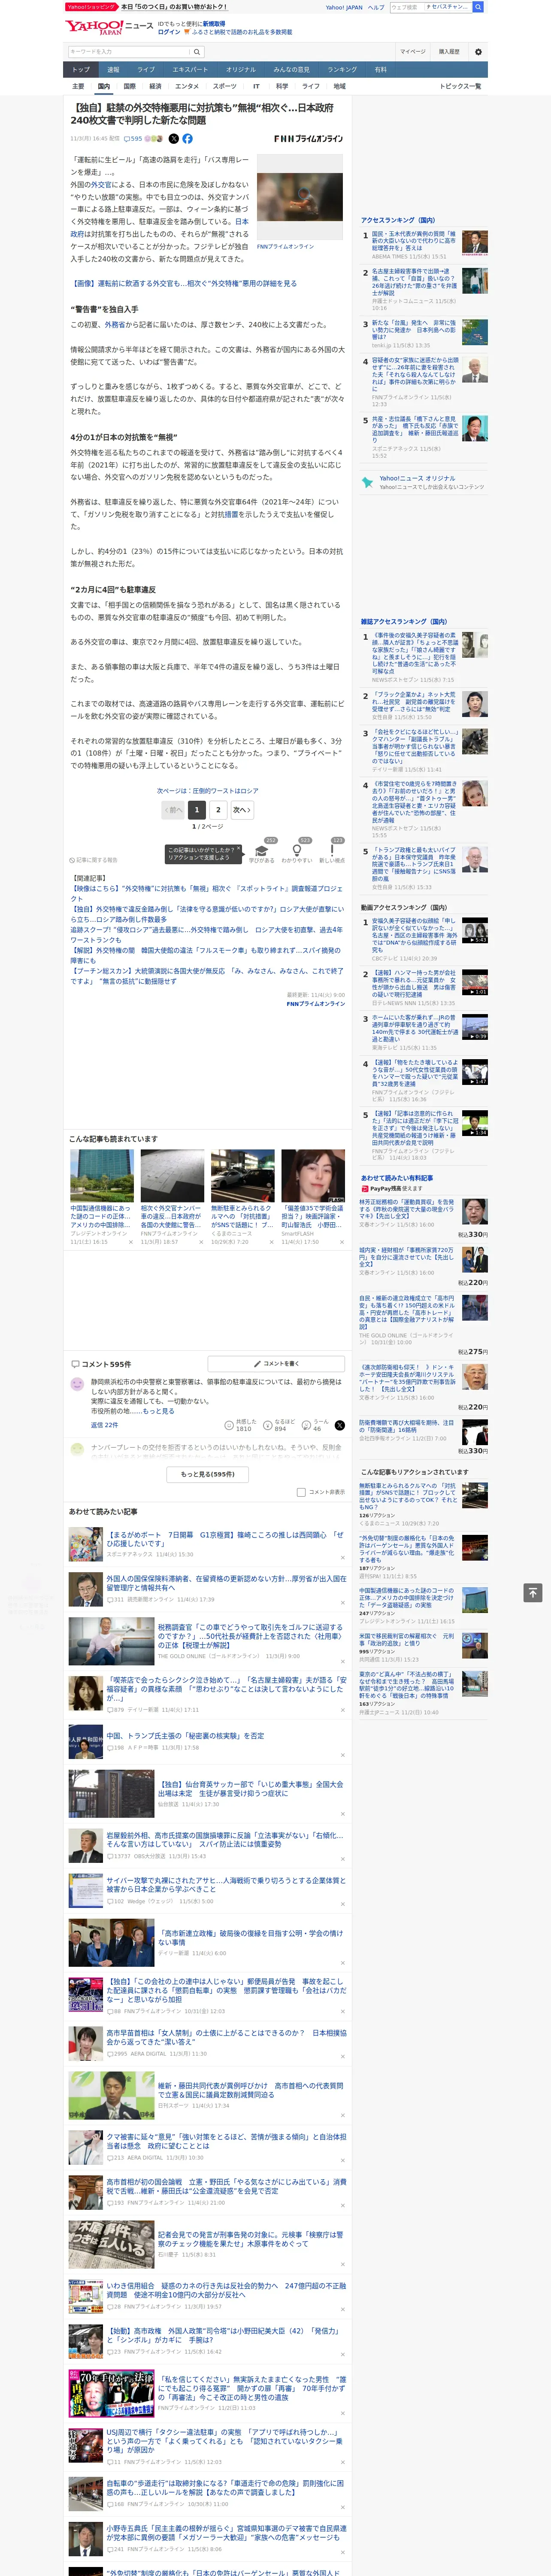Image resolution: width=551 pixels, height=2576 pixels.
Task: Click the search magnifier icon in header
Action: [x=197, y=52]
